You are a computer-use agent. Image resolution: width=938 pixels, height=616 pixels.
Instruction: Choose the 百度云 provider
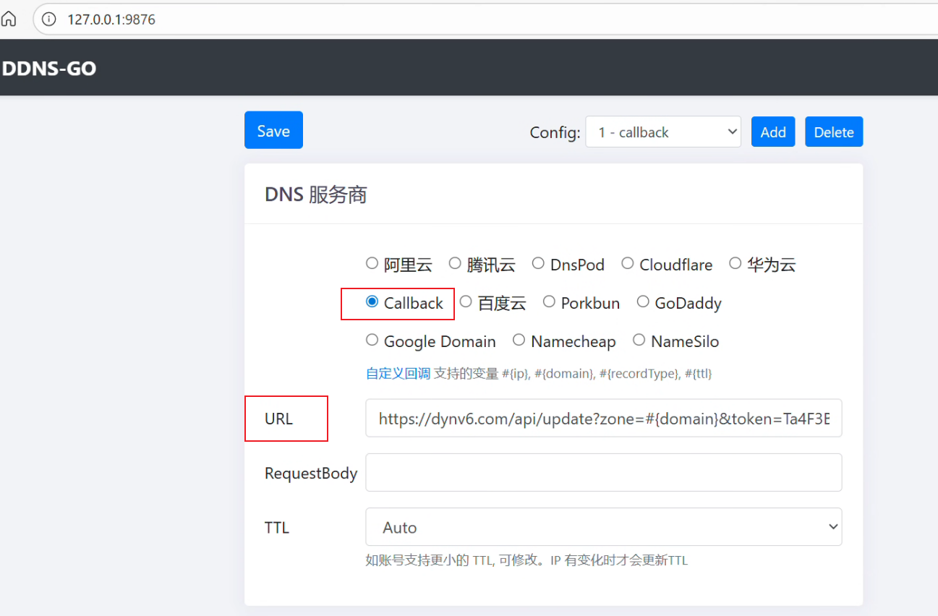[x=466, y=301]
